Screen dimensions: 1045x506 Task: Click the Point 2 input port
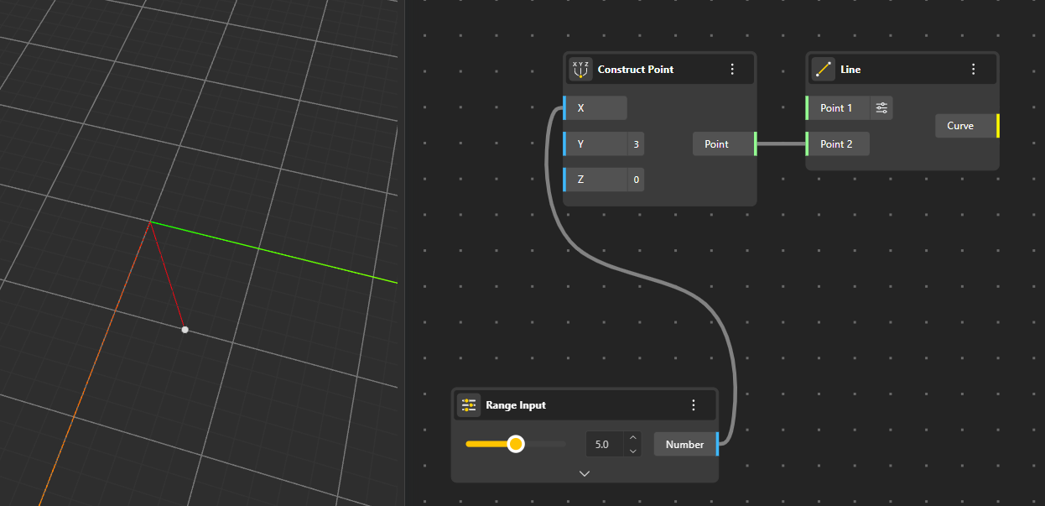pos(807,144)
